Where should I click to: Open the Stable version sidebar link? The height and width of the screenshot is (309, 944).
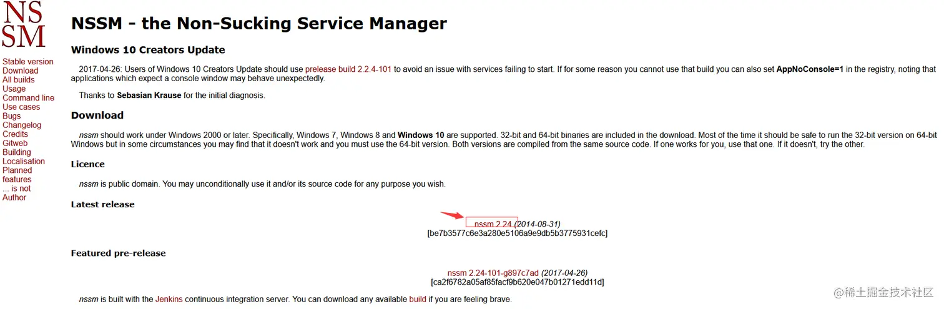[x=28, y=62]
